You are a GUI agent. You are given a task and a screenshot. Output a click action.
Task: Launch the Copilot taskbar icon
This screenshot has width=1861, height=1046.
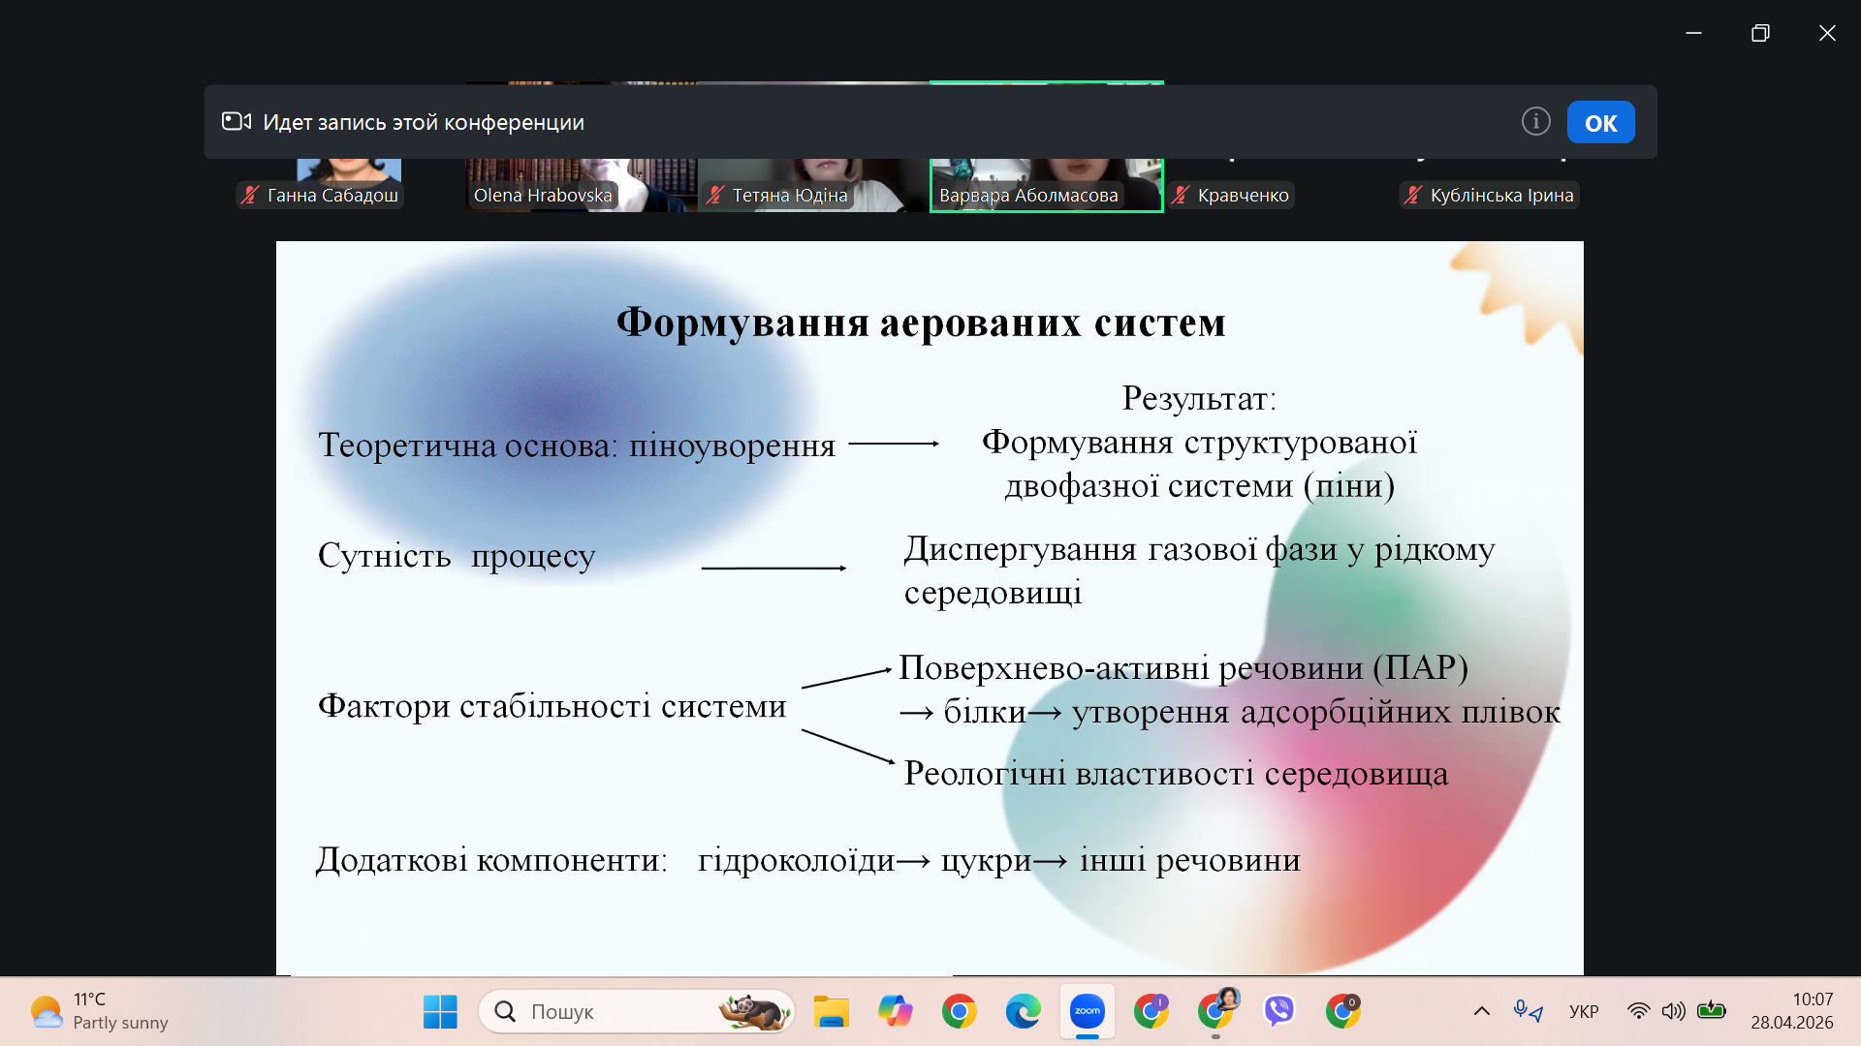tap(895, 1012)
